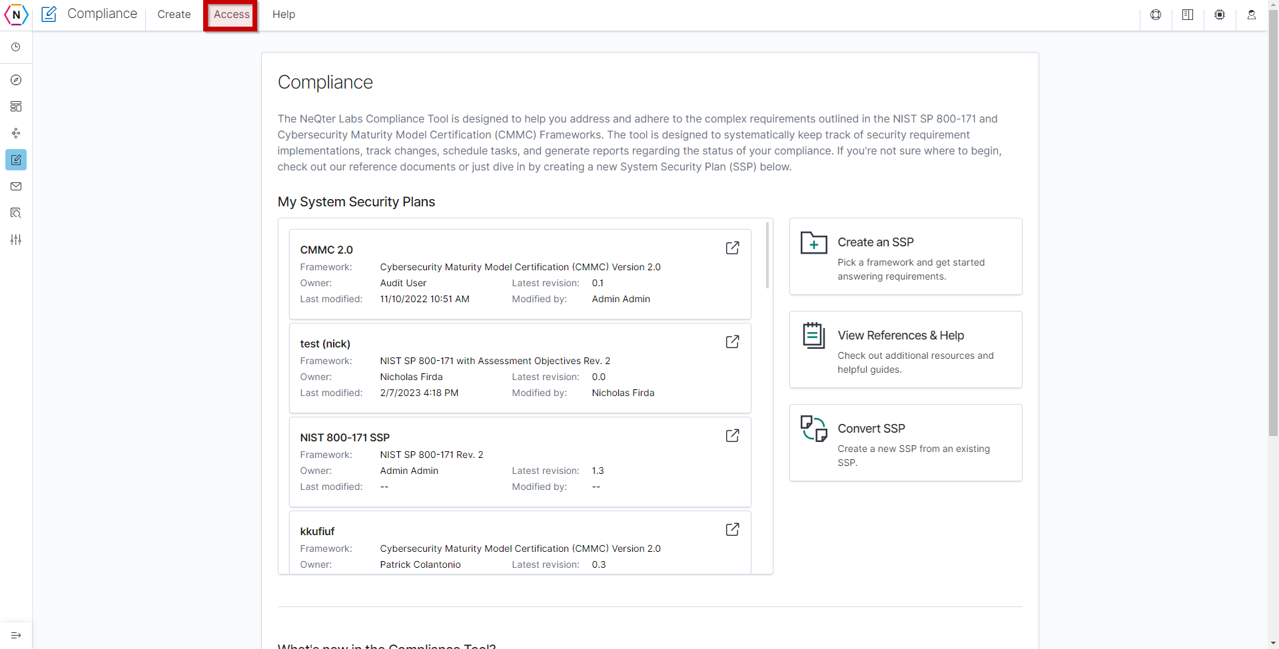Click the My System Security Plans heading
Viewport: 1279px width, 649px height.
point(356,202)
